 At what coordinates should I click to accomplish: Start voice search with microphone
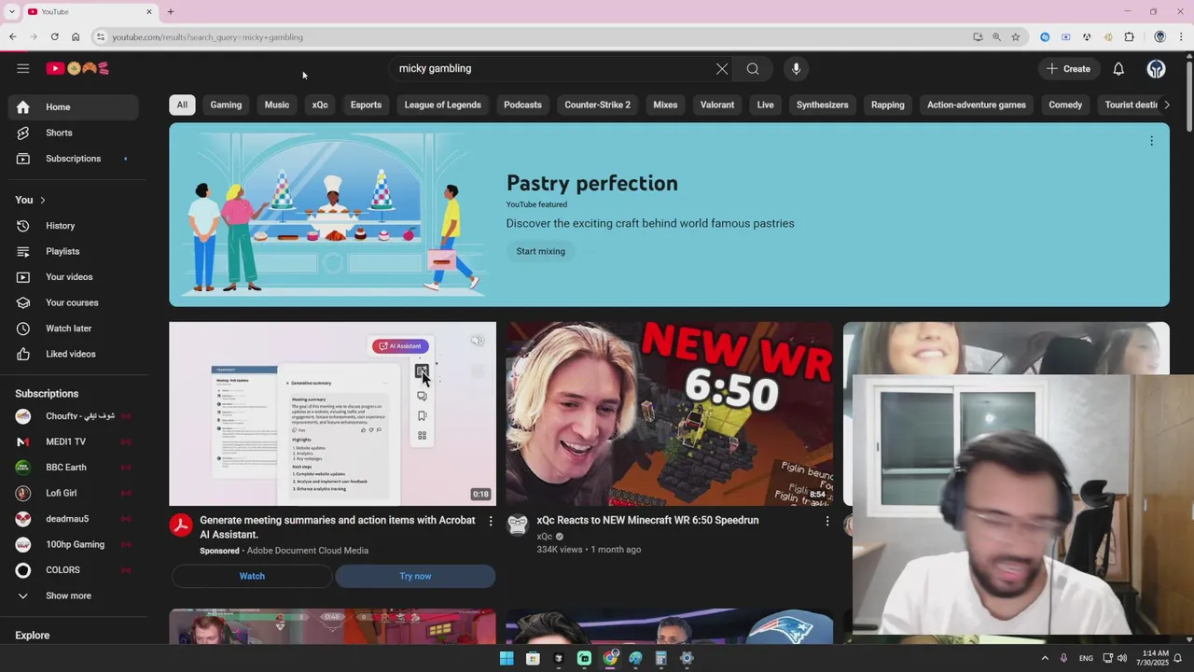[x=796, y=68]
